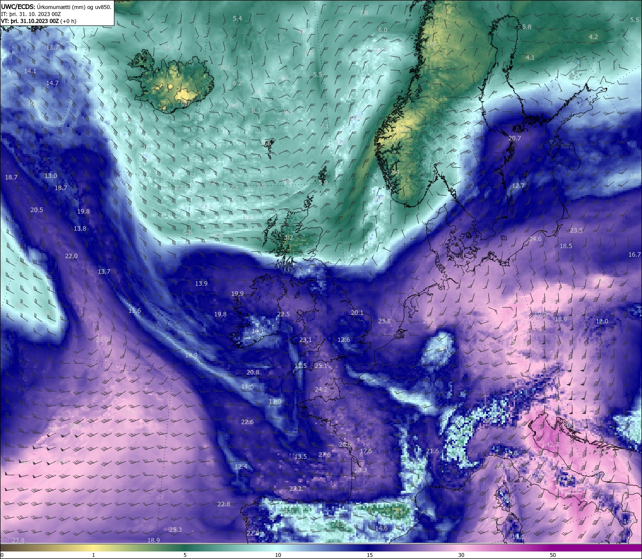This screenshot has height=559, width=642.
Task: Click the map value 14.1
Action: pos(30,71)
